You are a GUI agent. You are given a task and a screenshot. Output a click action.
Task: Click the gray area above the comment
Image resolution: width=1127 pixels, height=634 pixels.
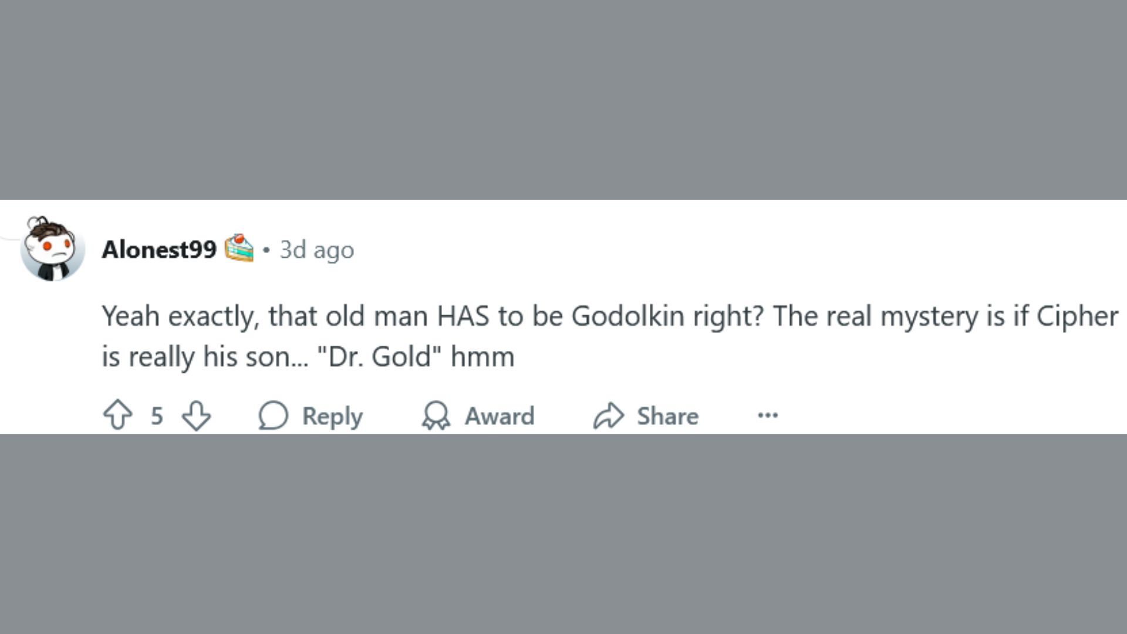[x=563, y=100]
